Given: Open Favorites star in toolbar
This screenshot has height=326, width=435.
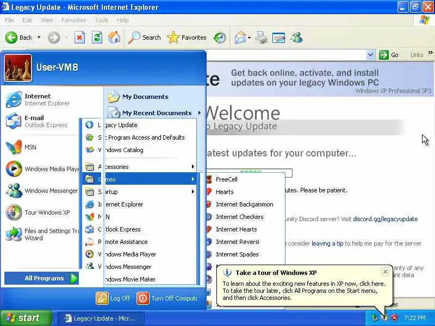Looking at the screenshot, I should pyautogui.click(x=173, y=37).
